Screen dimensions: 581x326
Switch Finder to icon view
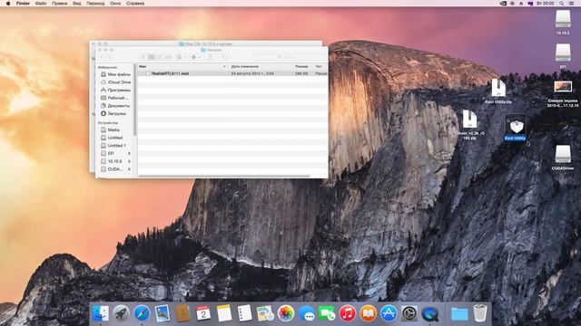pyautogui.click(x=143, y=57)
